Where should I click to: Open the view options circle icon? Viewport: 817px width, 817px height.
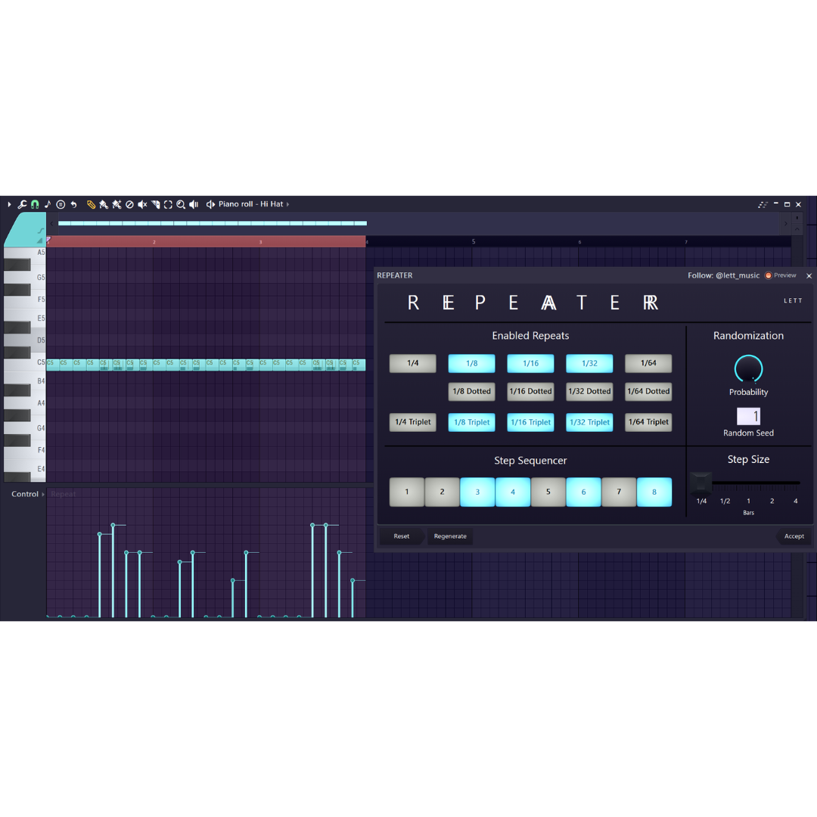(61, 204)
